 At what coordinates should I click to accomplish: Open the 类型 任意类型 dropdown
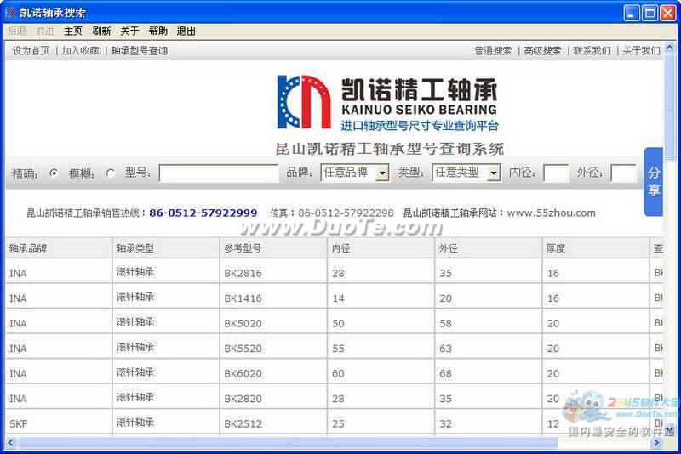click(466, 173)
